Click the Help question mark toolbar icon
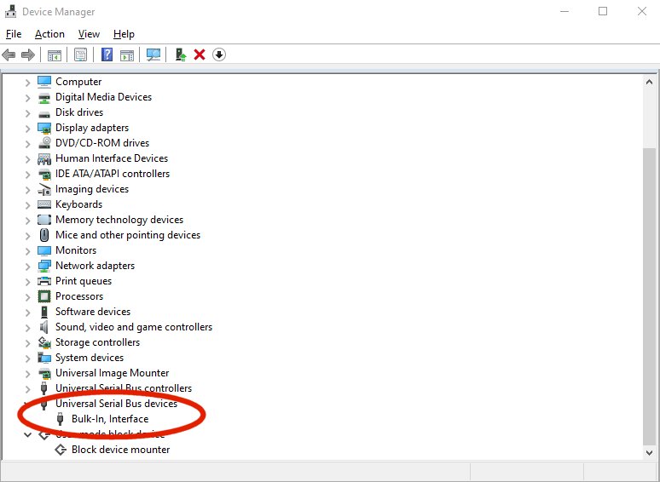660x482 pixels. coord(107,55)
